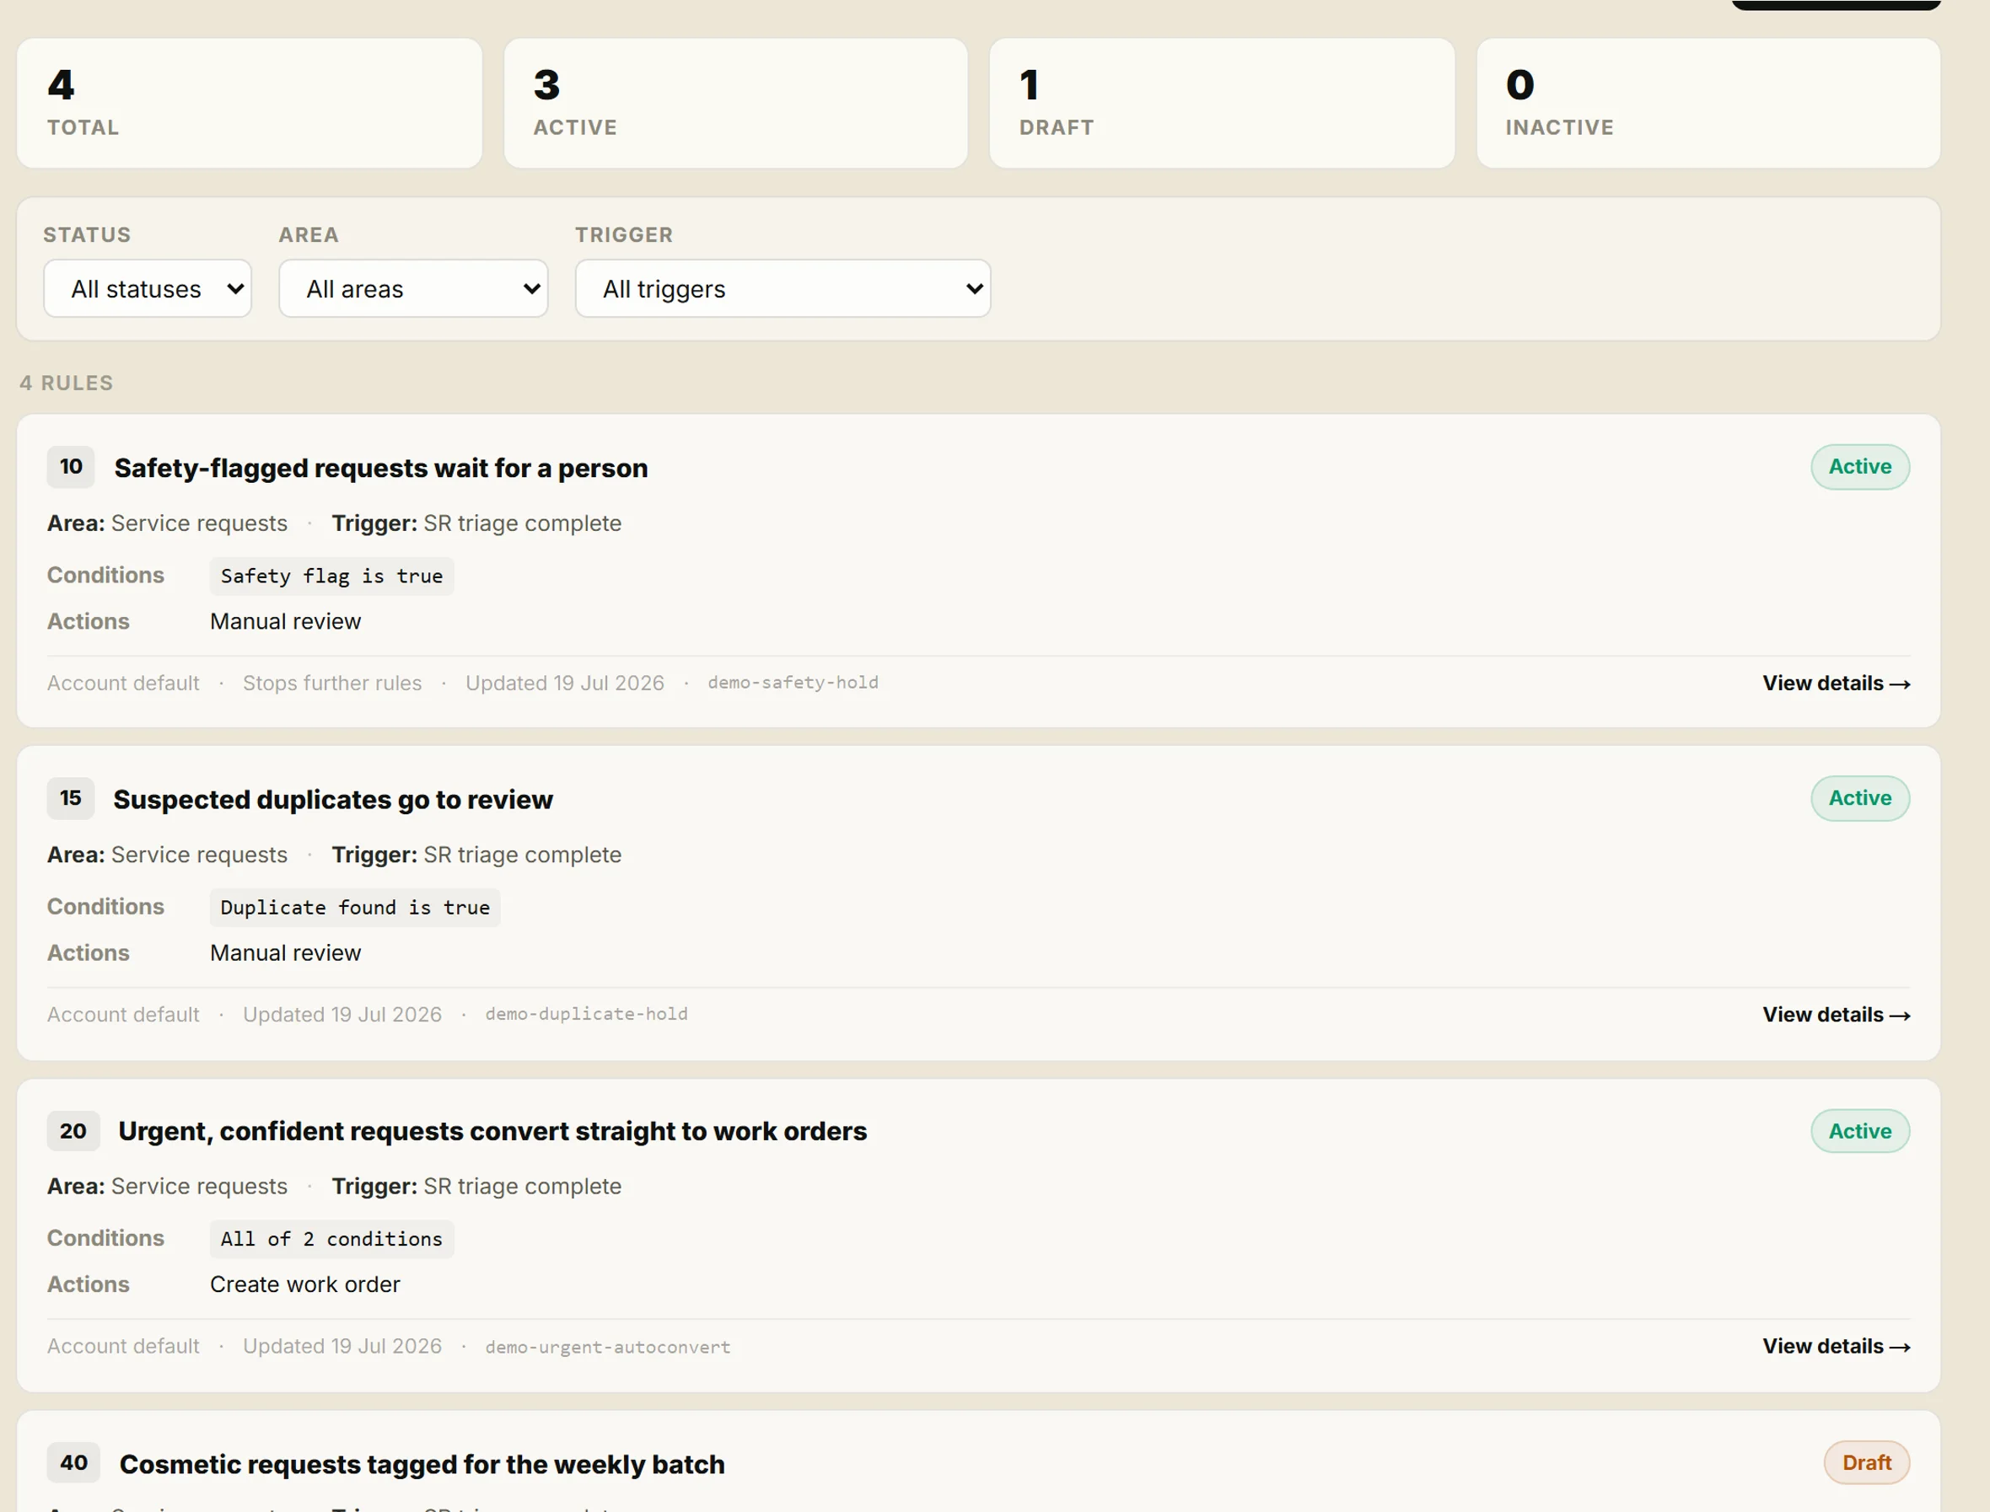Click the 'All of 2 conditions' chip
This screenshot has height=1512, width=1990.
pyautogui.click(x=331, y=1238)
